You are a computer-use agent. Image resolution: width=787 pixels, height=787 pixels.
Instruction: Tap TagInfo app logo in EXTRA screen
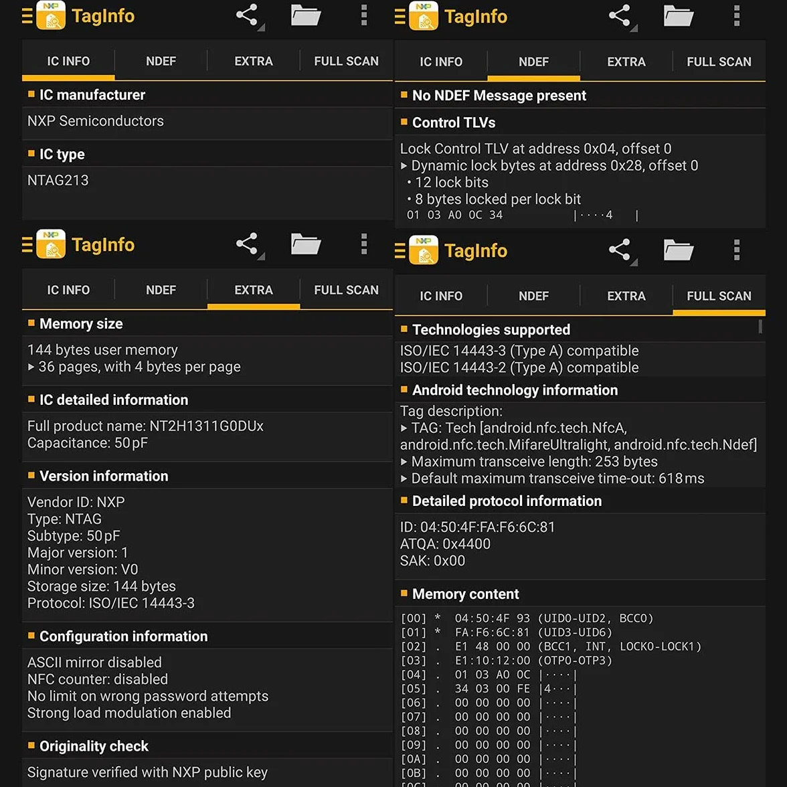pos(51,244)
